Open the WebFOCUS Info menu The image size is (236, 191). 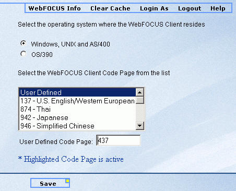55,8
